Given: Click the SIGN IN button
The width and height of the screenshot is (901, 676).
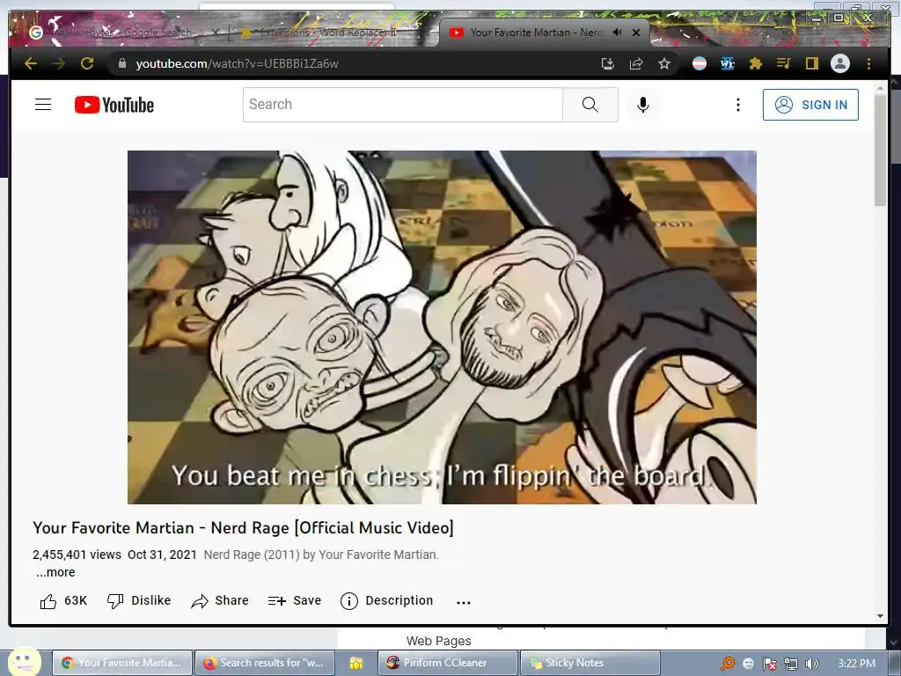Looking at the screenshot, I should coord(810,105).
